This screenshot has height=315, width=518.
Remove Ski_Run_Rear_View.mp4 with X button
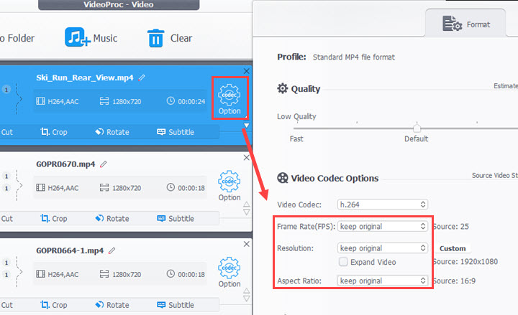(x=247, y=71)
